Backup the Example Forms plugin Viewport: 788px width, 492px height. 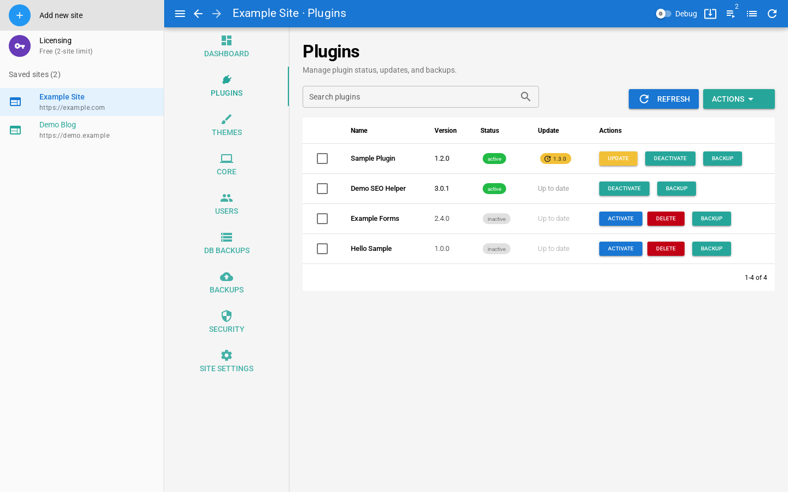tap(711, 219)
